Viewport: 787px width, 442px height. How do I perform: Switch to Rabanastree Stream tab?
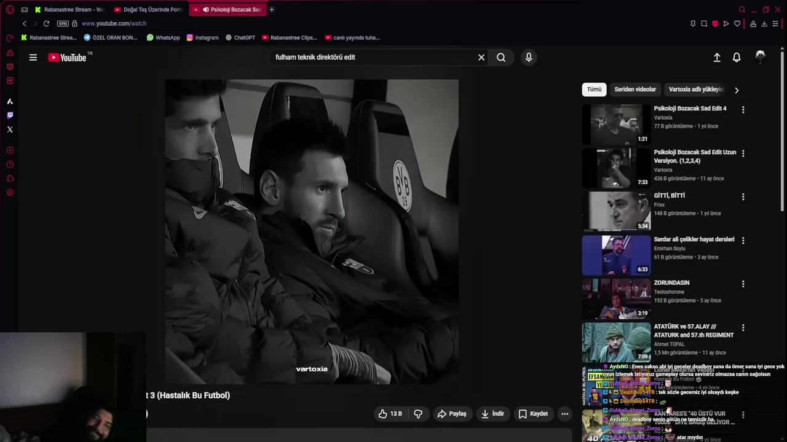click(x=69, y=9)
